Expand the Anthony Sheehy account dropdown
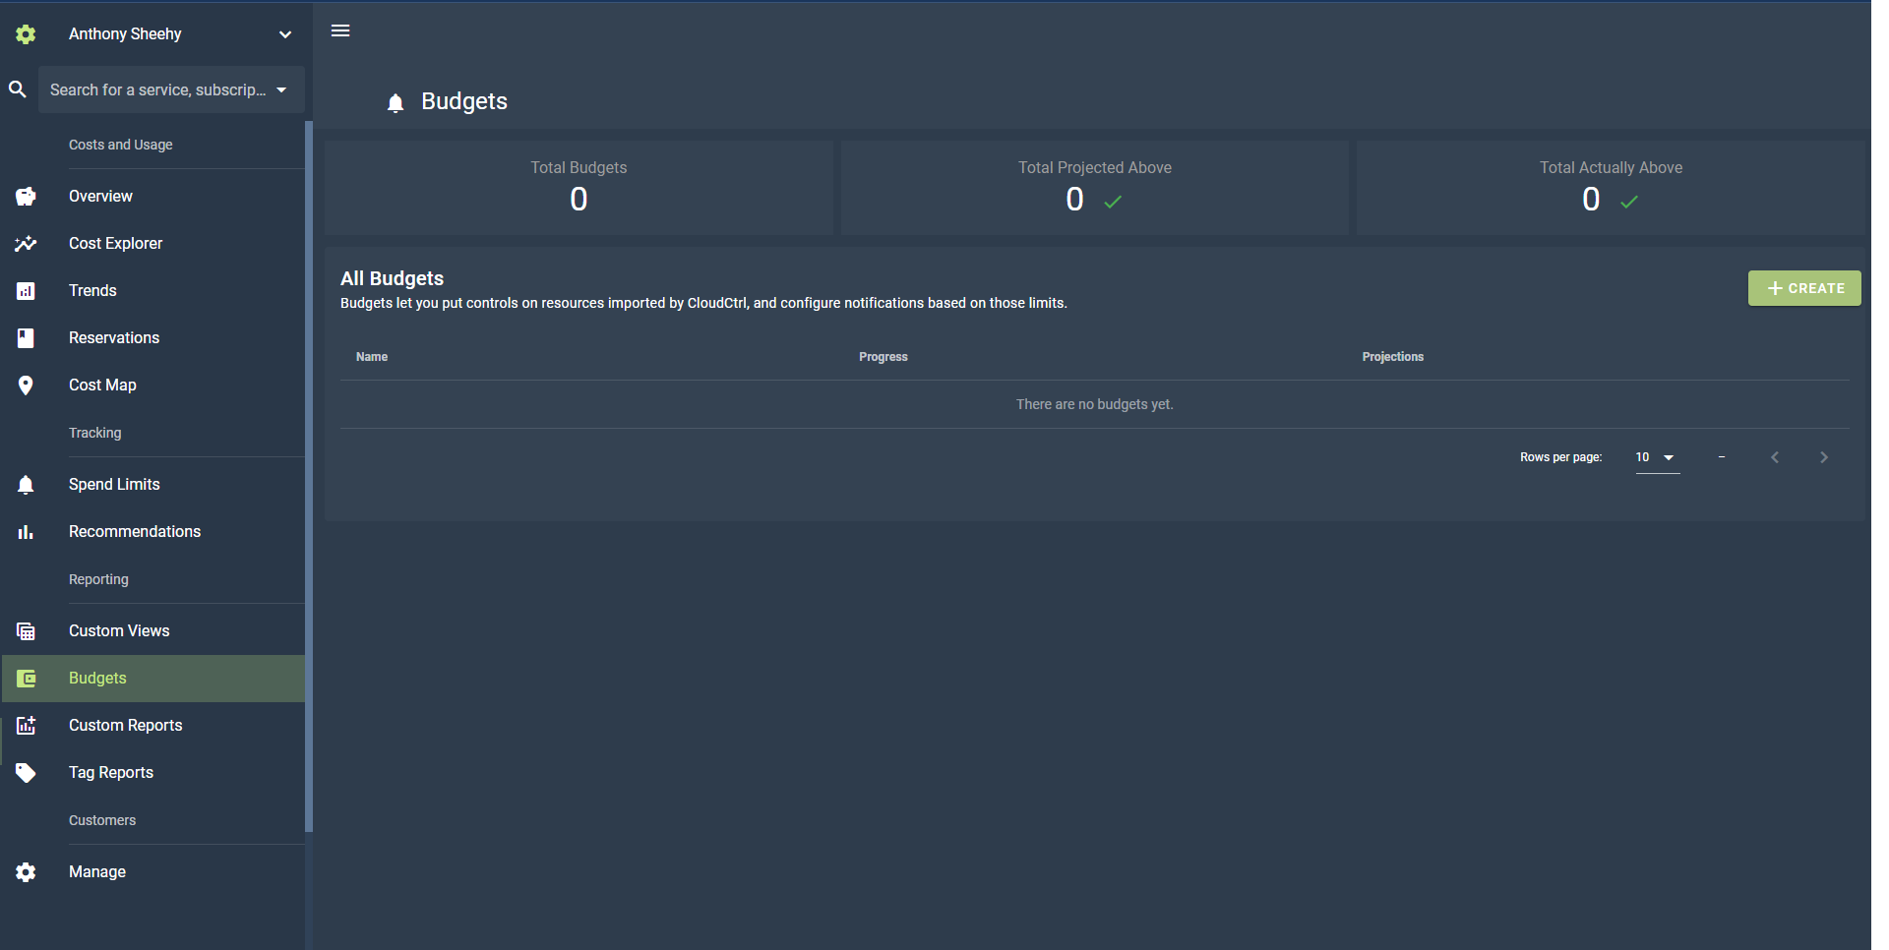Image resolution: width=1889 pixels, height=950 pixels. pyautogui.click(x=284, y=34)
